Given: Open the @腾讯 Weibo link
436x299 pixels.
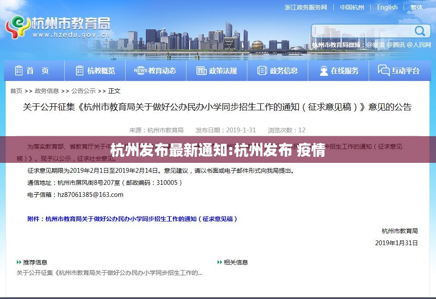Looking at the screenshot, I should tap(396, 45).
